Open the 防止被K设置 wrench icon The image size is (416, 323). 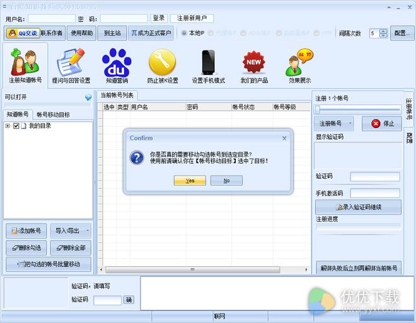[x=163, y=65]
